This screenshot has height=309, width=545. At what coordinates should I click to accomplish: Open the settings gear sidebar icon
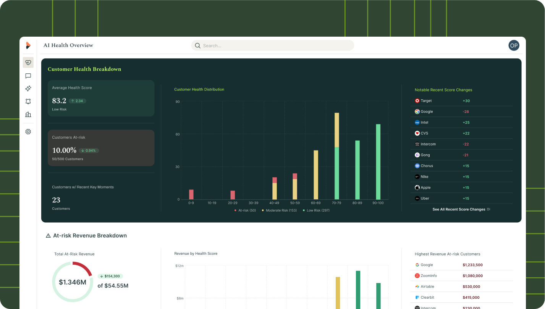click(x=28, y=132)
